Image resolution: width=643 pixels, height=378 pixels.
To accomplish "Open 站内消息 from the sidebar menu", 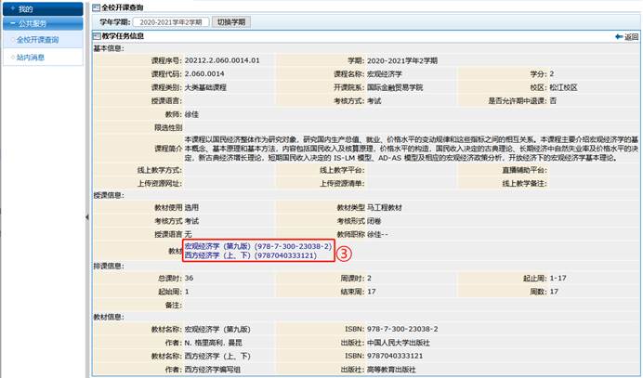I will tap(31, 57).
